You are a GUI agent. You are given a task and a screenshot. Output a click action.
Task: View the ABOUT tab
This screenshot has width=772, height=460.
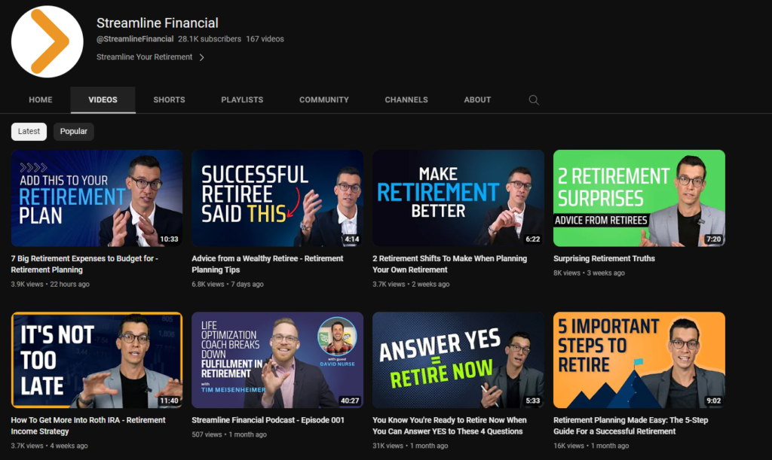pyautogui.click(x=477, y=100)
